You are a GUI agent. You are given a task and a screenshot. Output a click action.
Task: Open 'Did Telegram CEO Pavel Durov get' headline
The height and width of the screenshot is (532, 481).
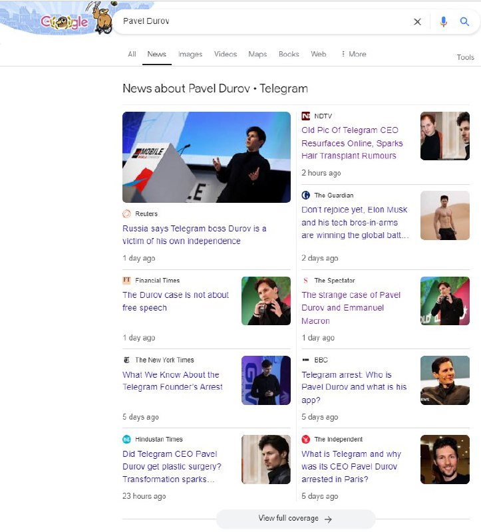[x=172, y=467]
